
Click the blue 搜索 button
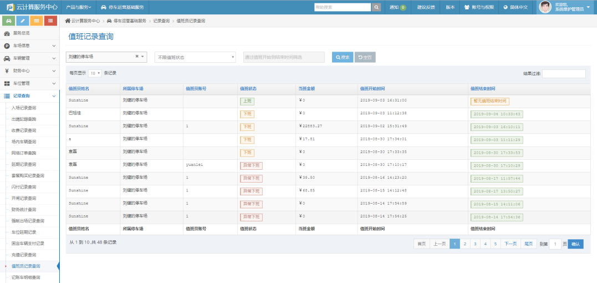[x=342, y=57]
